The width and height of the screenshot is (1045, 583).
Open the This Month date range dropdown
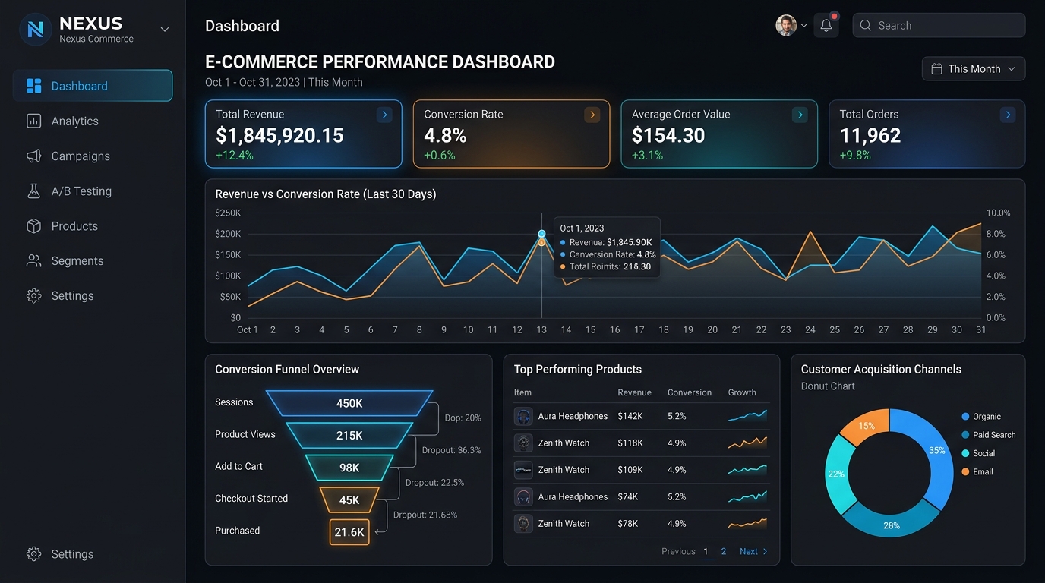[974, 68]
